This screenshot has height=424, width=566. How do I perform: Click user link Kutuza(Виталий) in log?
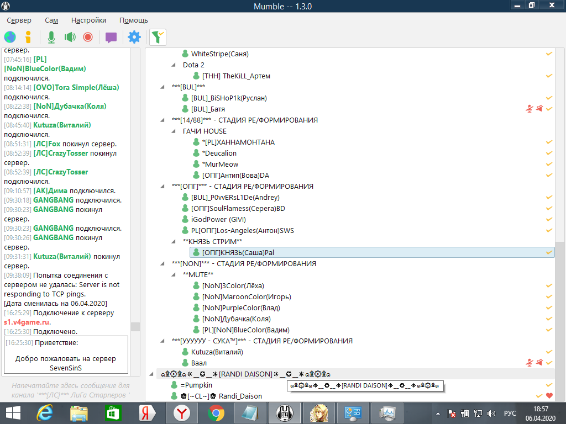[62, 125]
